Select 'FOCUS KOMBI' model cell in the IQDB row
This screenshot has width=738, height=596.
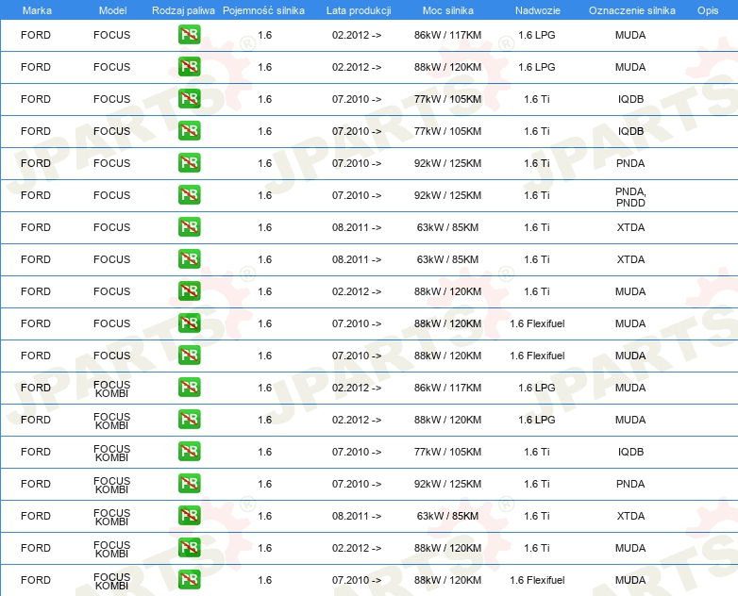coord(111,454)
